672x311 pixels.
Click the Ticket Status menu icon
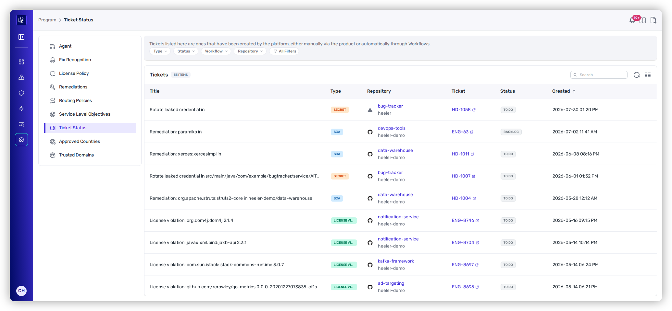tap(53, 128)
